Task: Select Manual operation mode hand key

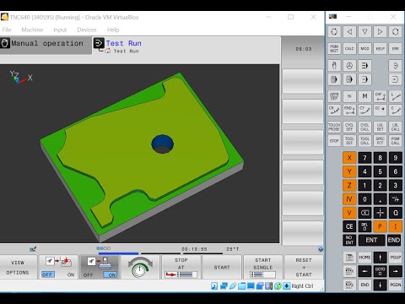Action: (334, 66)
